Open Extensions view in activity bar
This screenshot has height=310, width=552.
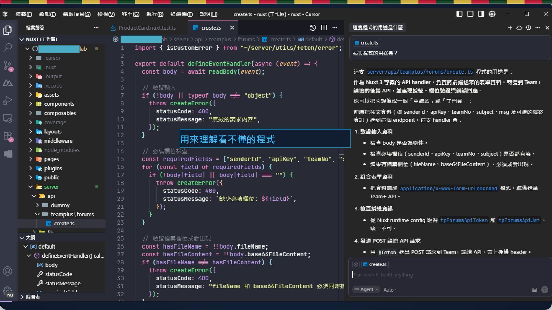pyautogui.click(x=8, y=136)
